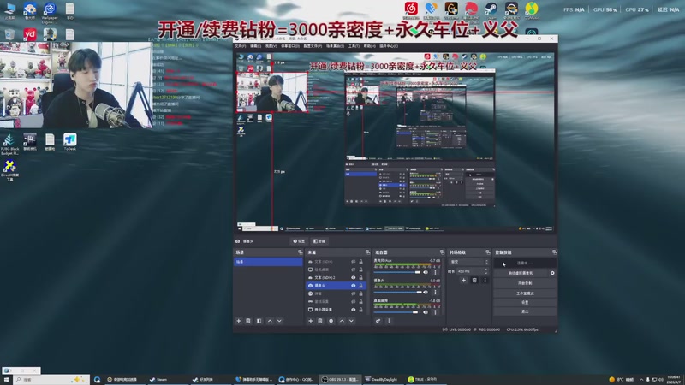
Task: Toggle lock on 摄像头 source
Action: tap(360, 286)
